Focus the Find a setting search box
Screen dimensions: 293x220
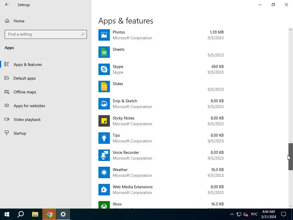[x=46, y=34]
